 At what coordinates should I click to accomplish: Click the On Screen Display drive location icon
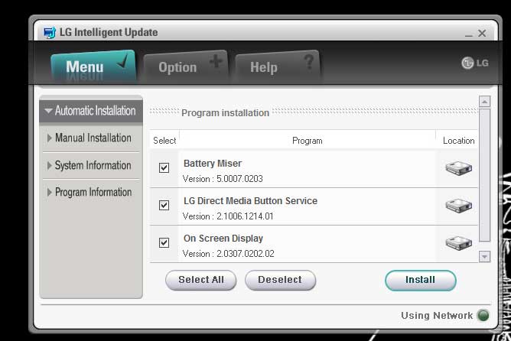click(458, 243)
